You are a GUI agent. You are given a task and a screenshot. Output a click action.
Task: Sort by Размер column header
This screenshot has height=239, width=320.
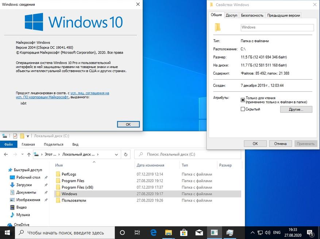click(225, 165)
